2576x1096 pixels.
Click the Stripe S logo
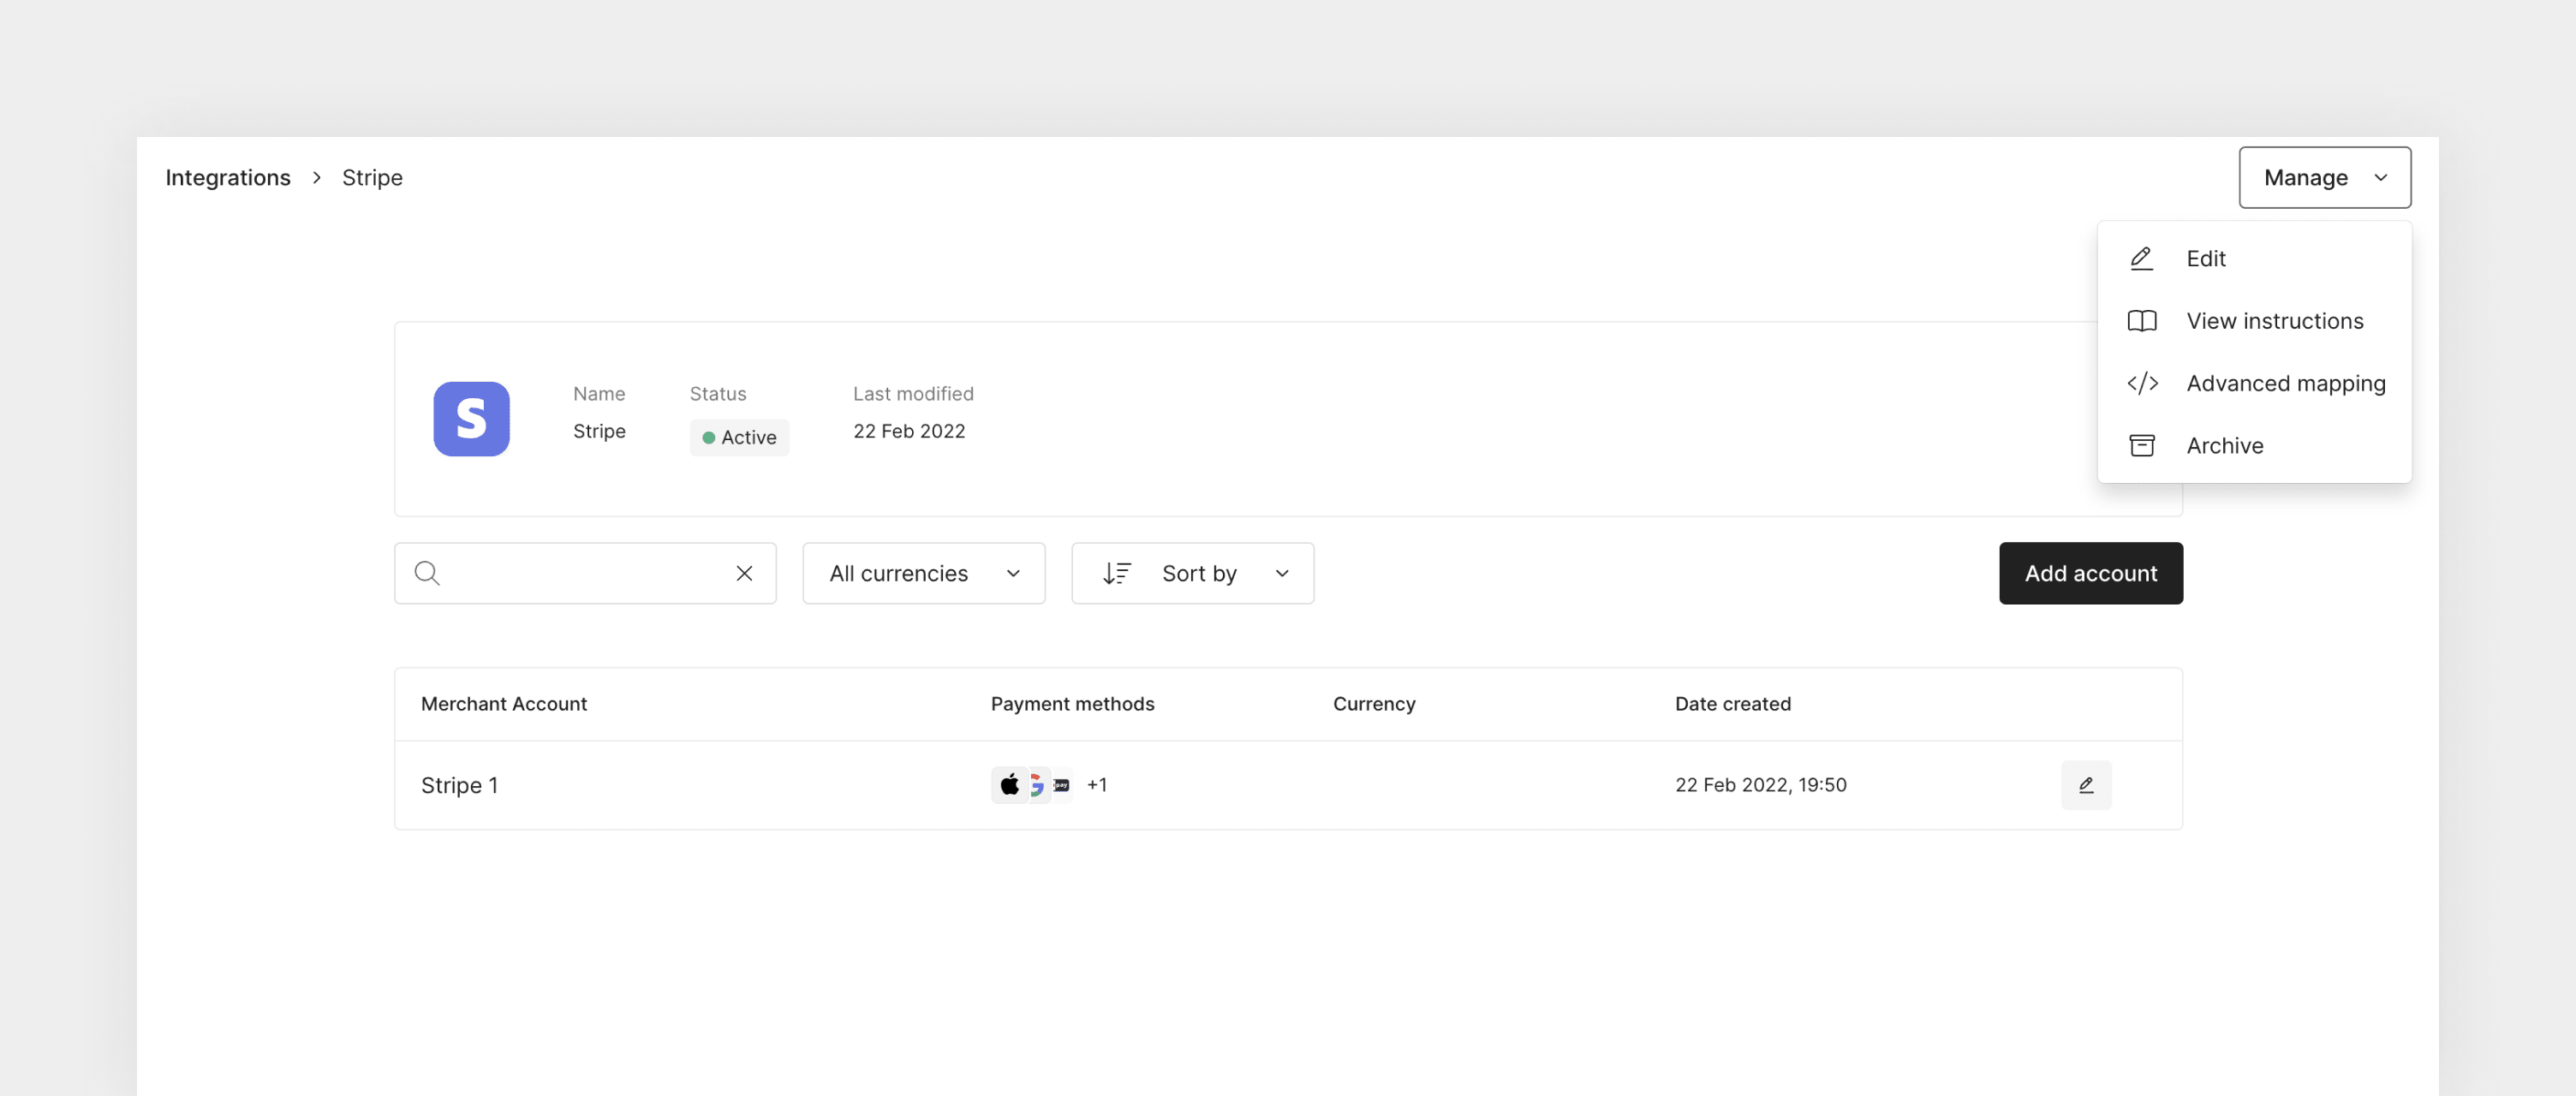coord(471,418)
